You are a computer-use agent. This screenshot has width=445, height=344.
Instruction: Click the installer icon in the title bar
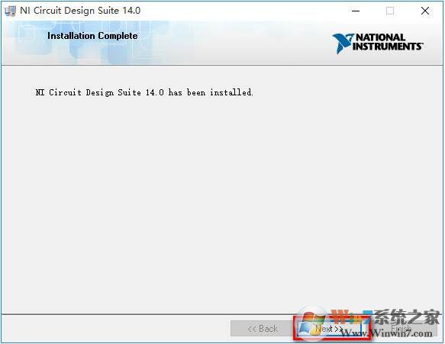[x=10, y=11]
